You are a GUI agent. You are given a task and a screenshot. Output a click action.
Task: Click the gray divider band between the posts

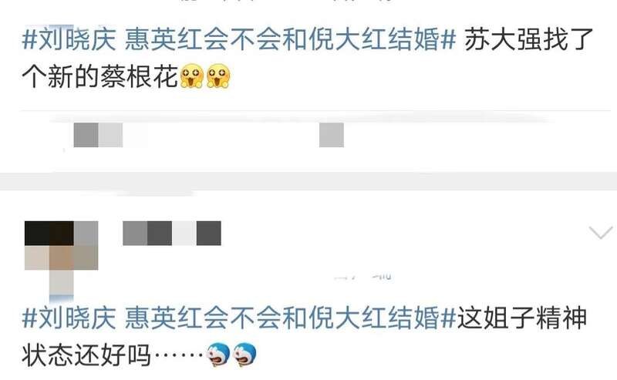pos(308,181)
